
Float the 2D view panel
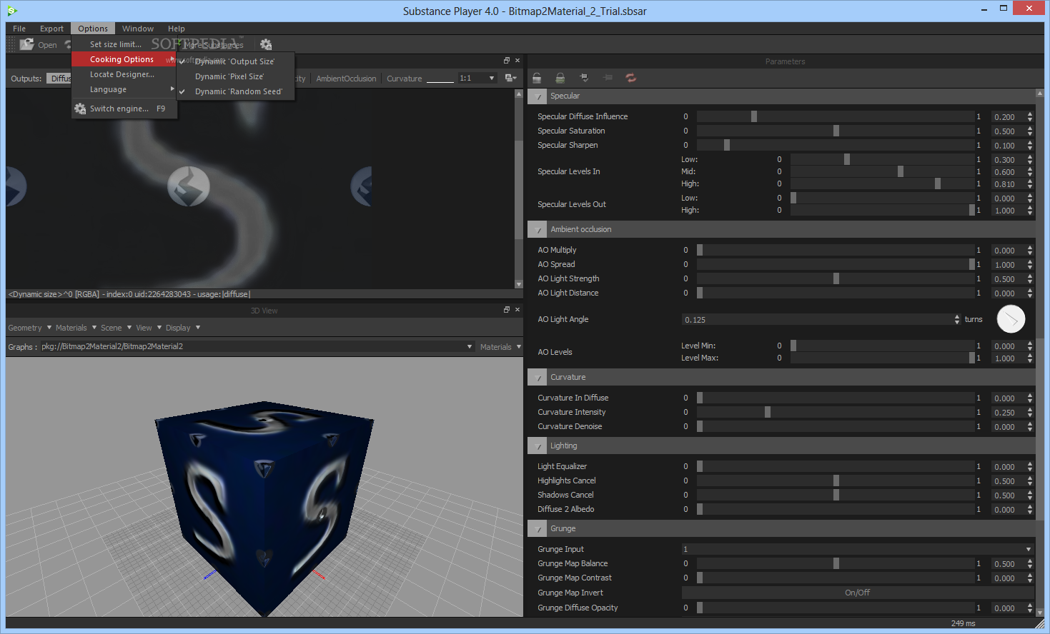point(507,61)
